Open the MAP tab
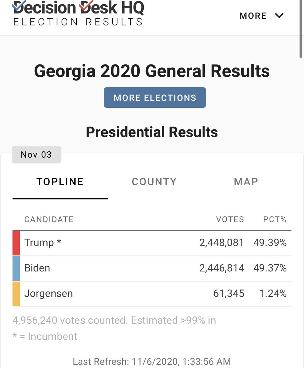Viewport: 304px width, 368px height. coord(246,182)
